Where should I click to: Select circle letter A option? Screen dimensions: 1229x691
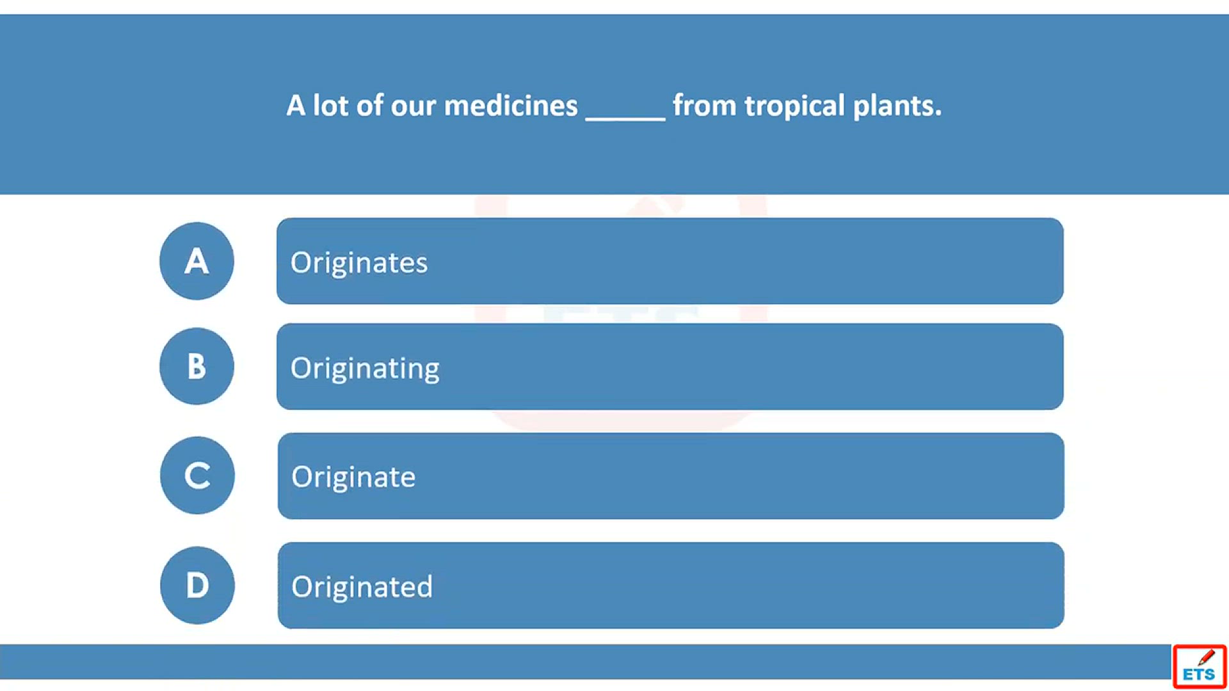click(197, 261)
